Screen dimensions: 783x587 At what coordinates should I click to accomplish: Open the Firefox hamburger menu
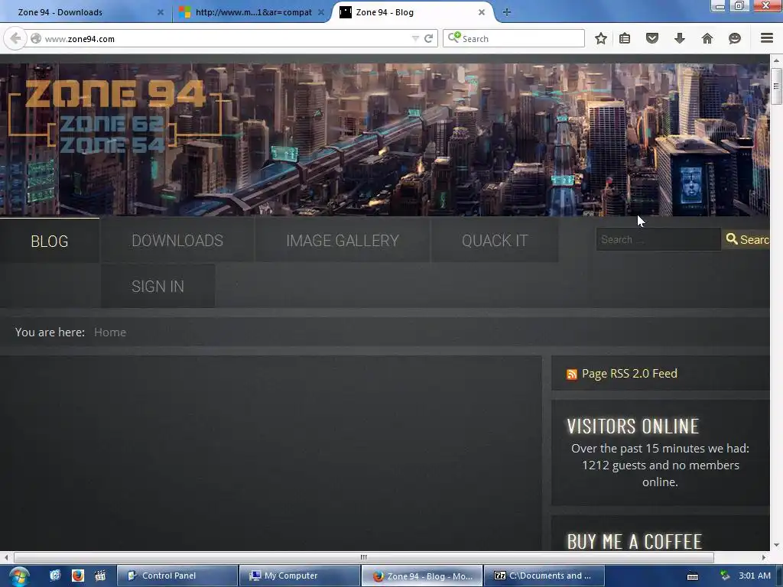point(767,38)
